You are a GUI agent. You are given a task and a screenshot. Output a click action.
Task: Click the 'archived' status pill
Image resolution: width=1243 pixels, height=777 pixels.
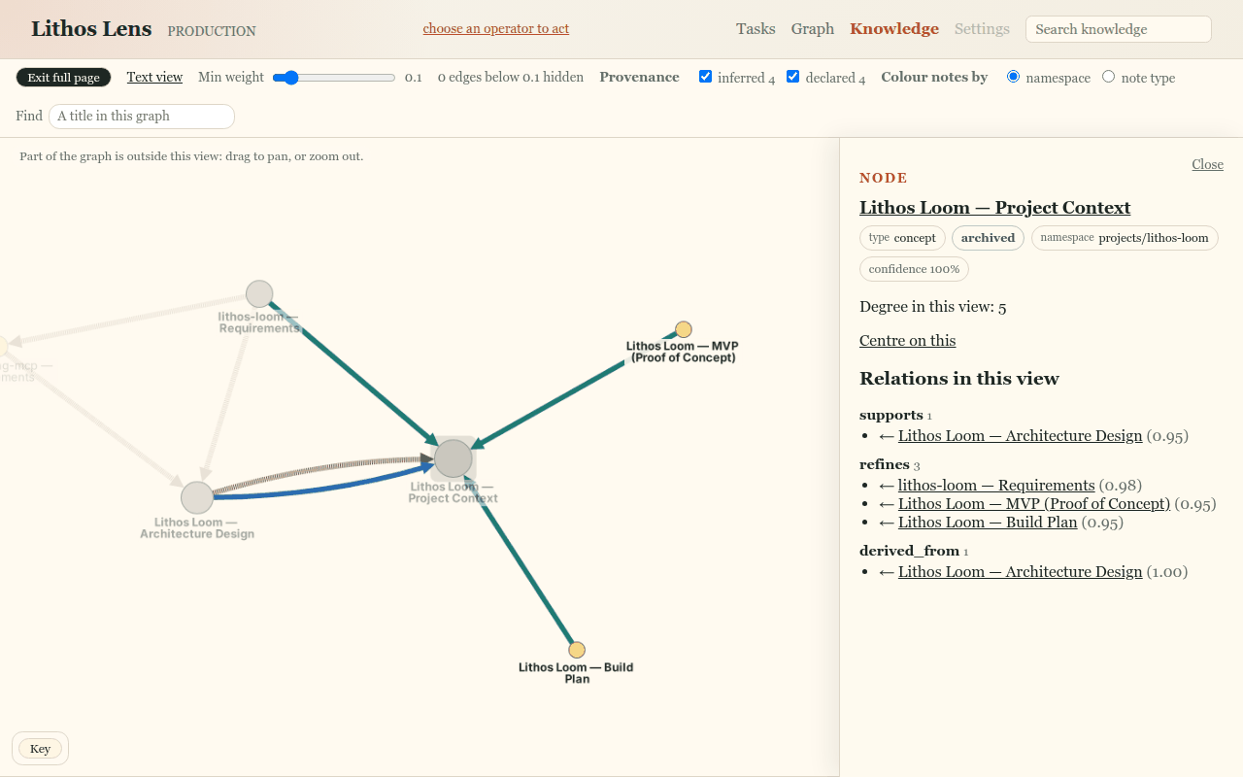(988, 238)
